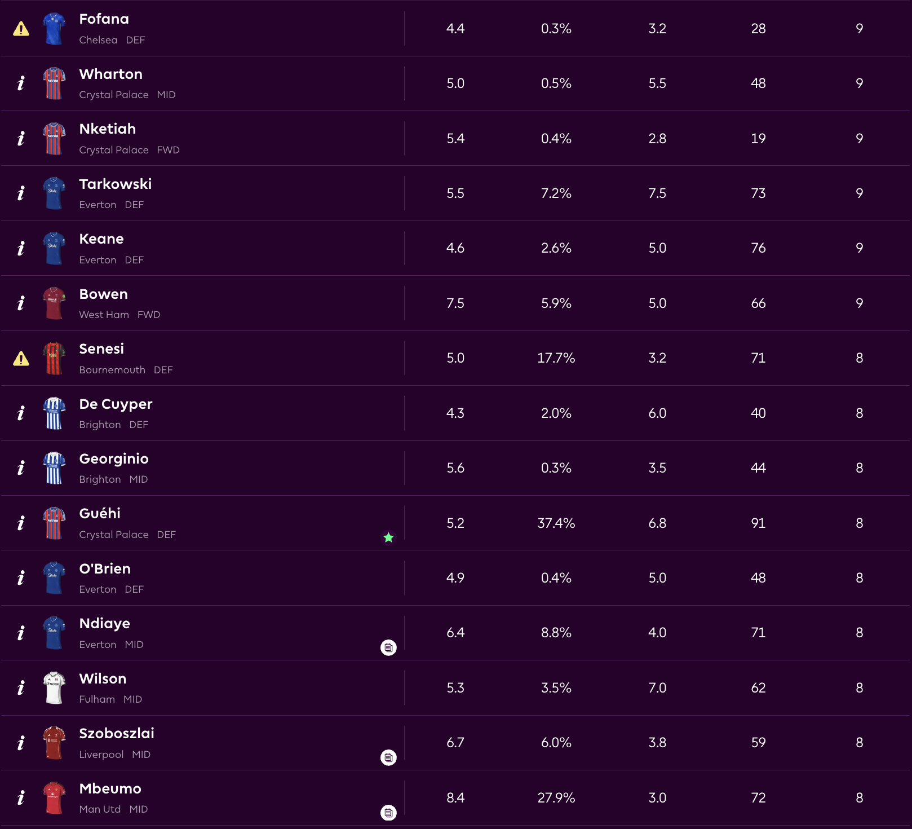The image size is (912, 829).
Task: Open the info icon for Wharton
Action: pyautogui.click(x=21, y=83)
